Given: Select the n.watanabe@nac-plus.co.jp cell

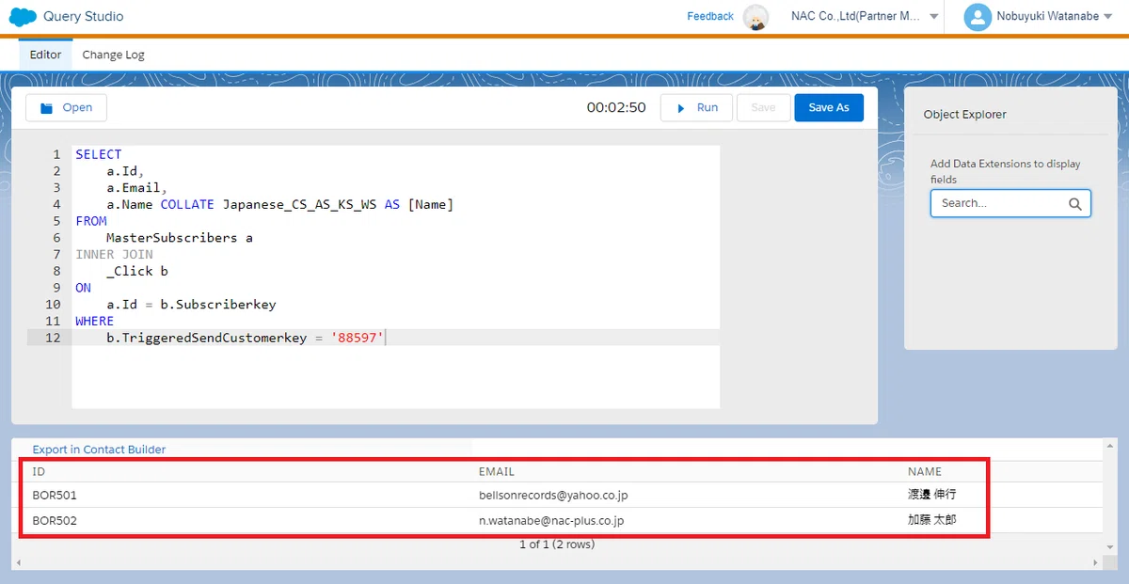Looking at the screenshot, I should pyautogui.click(x=551, y=520).
